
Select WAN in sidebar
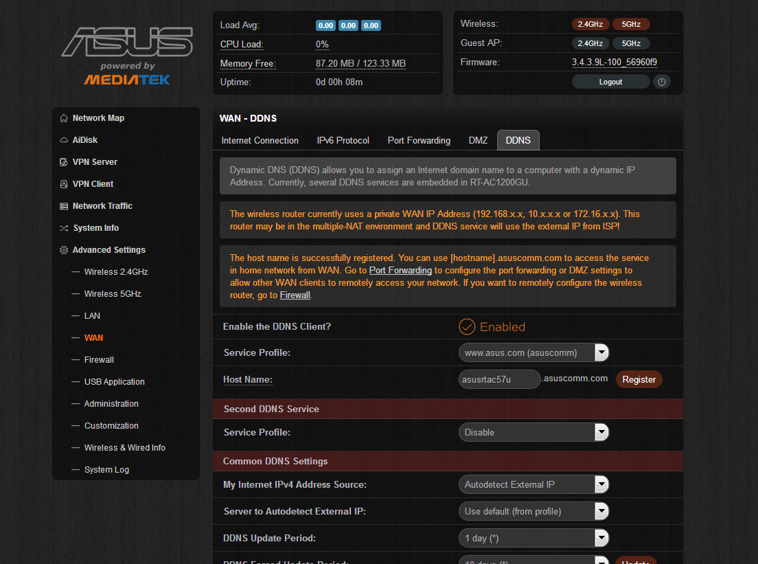pyautogui.click(x=93, y=337)
